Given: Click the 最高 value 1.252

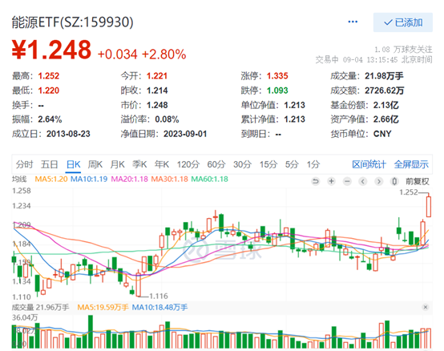Looking at the screenshot, I should [49, 76].
